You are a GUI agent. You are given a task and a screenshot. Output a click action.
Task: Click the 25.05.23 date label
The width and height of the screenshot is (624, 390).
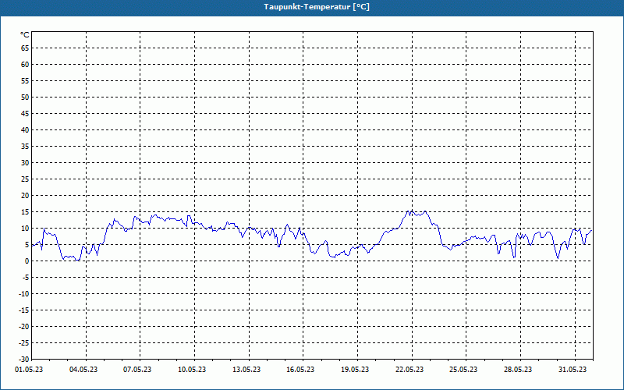pos(463,370)
